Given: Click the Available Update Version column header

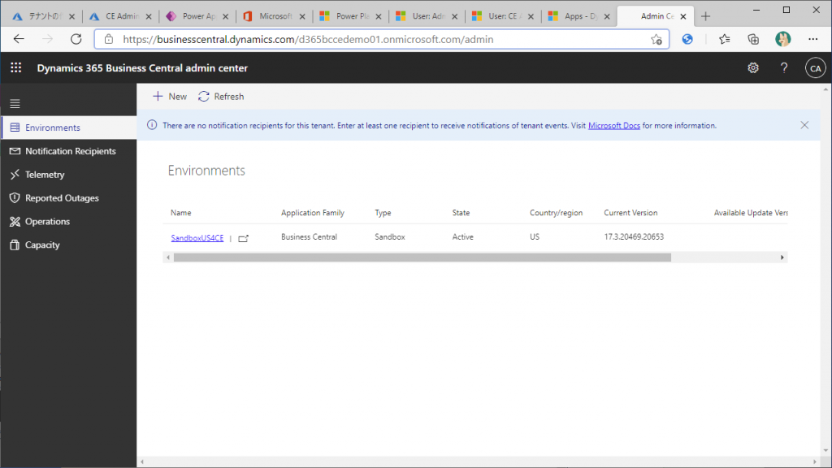Looking at the screenshot, I should (750, 213).
